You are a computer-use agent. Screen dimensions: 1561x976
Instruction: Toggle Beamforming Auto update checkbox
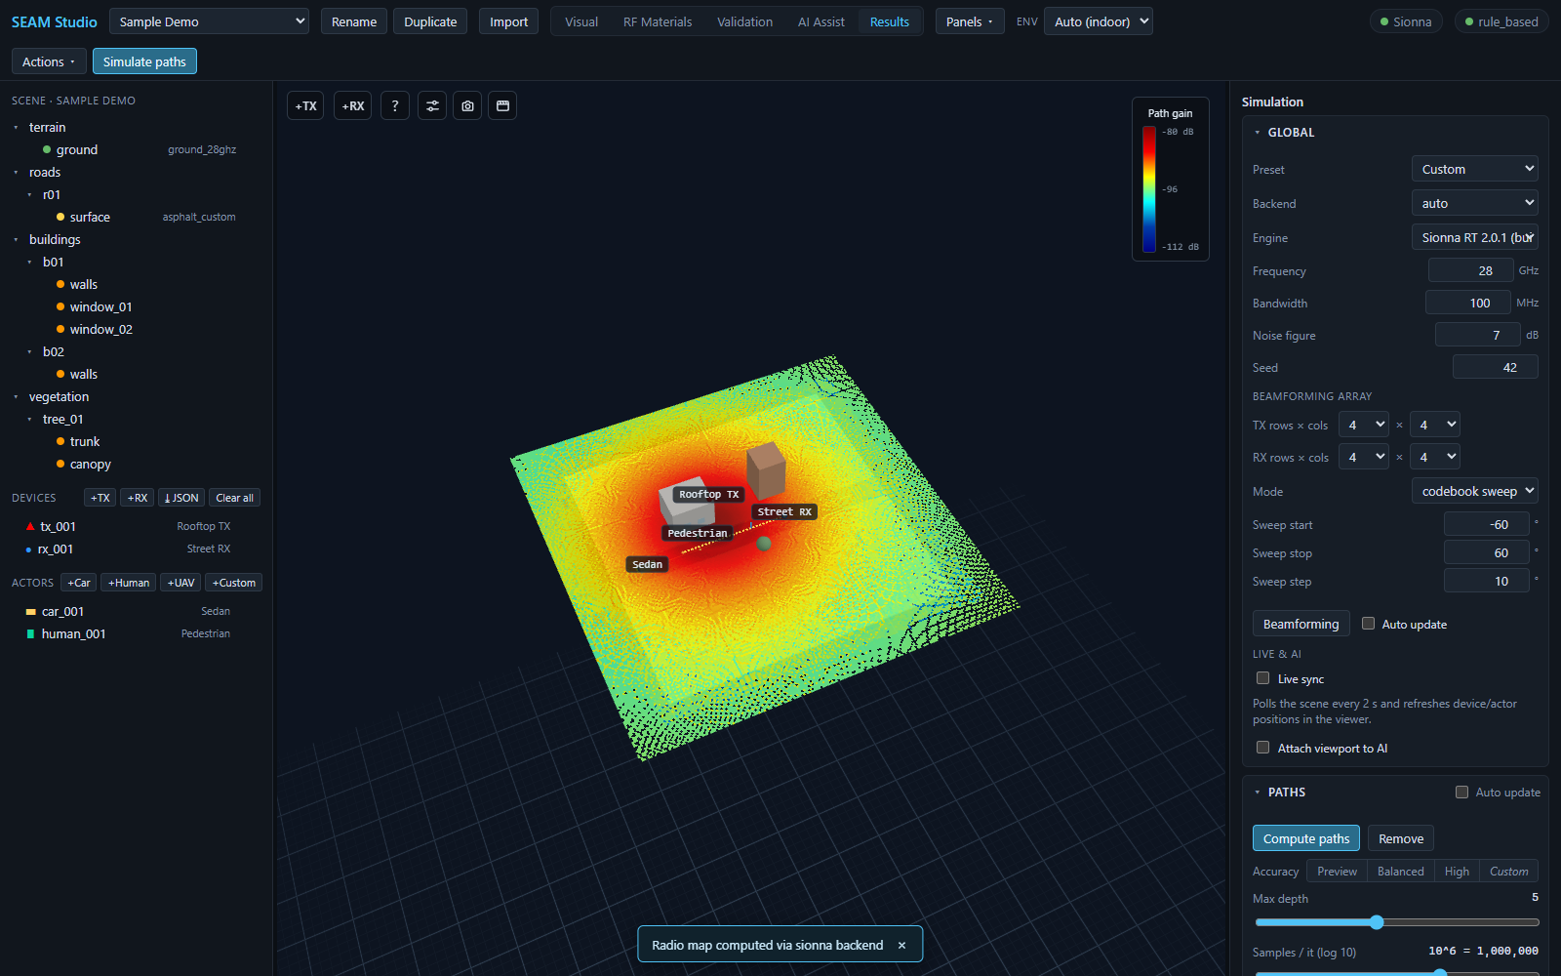pyautogui.click(x=1368, y=624)
